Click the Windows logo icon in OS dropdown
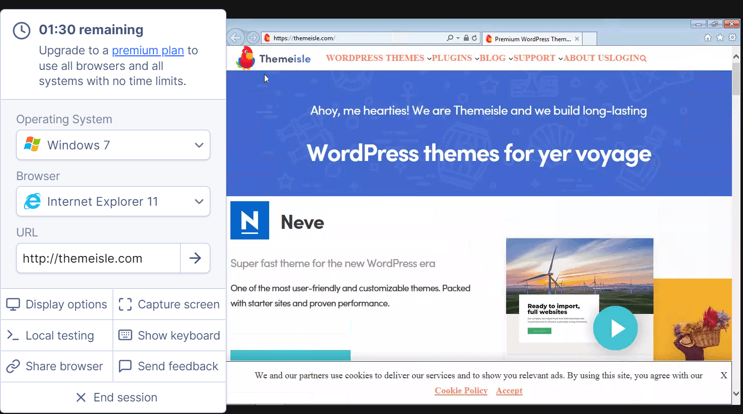 32,144
